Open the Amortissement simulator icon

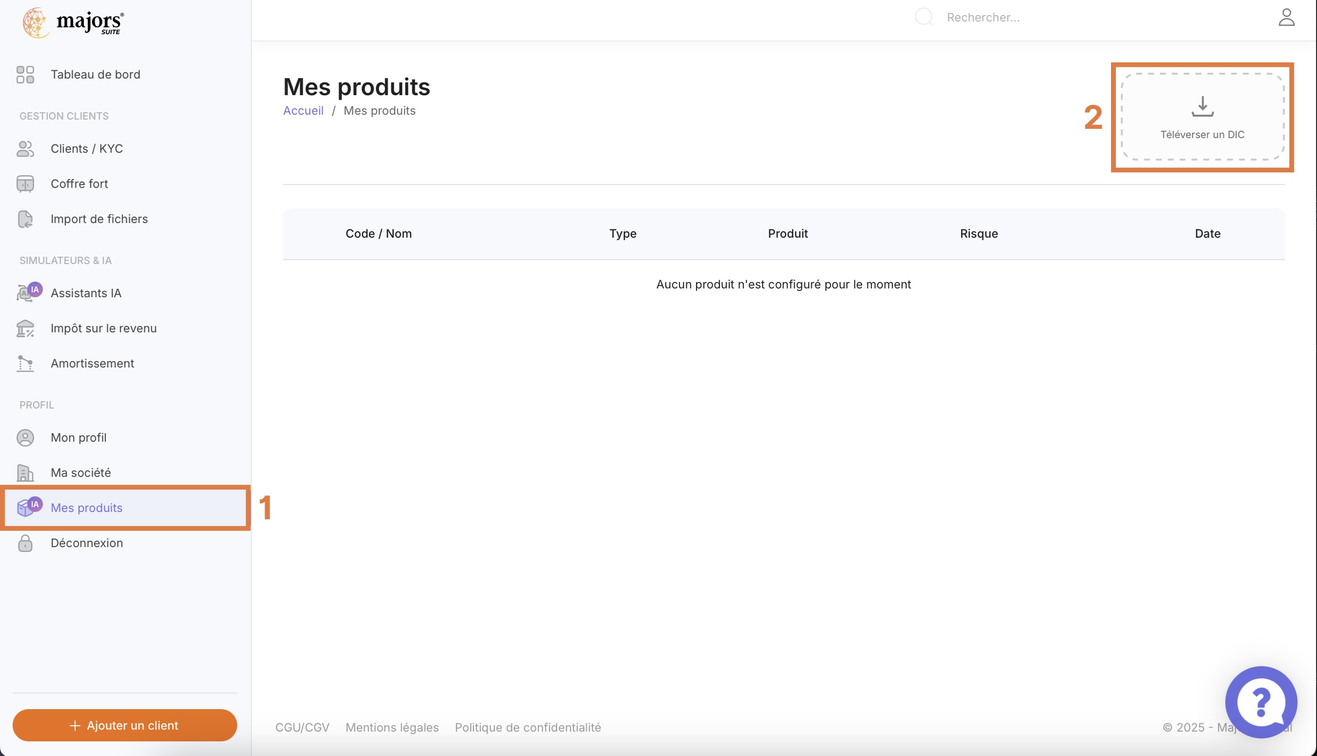pos(25,364)
